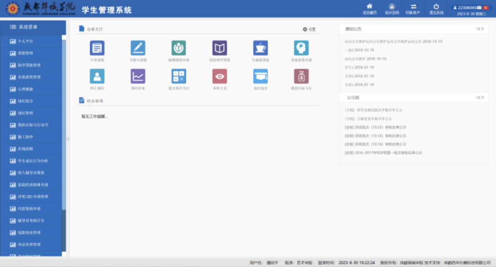Open the 预约结果 line chart icon
496x267 pixels.
(138, 76)
